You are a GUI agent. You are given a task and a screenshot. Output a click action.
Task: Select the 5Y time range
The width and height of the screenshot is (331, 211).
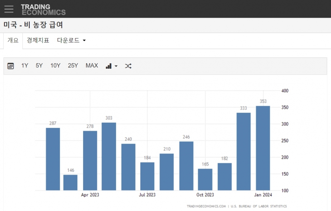39,66
